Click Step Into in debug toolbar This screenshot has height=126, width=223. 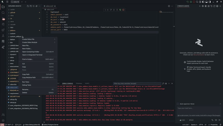114,10
